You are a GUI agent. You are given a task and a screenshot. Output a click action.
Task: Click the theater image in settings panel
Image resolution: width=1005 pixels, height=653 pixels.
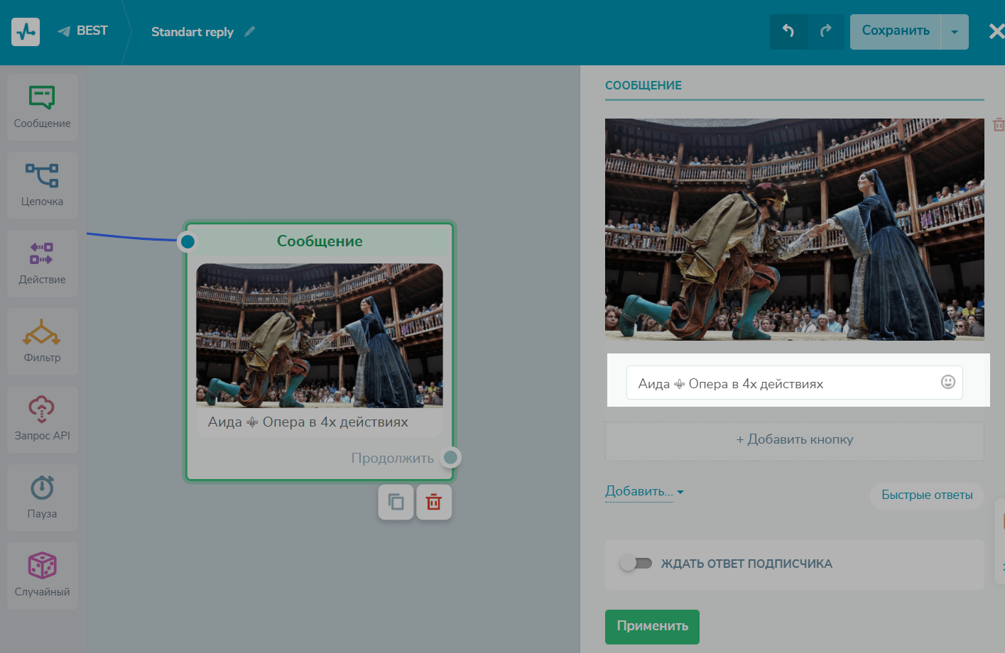[x=795, y=229]
